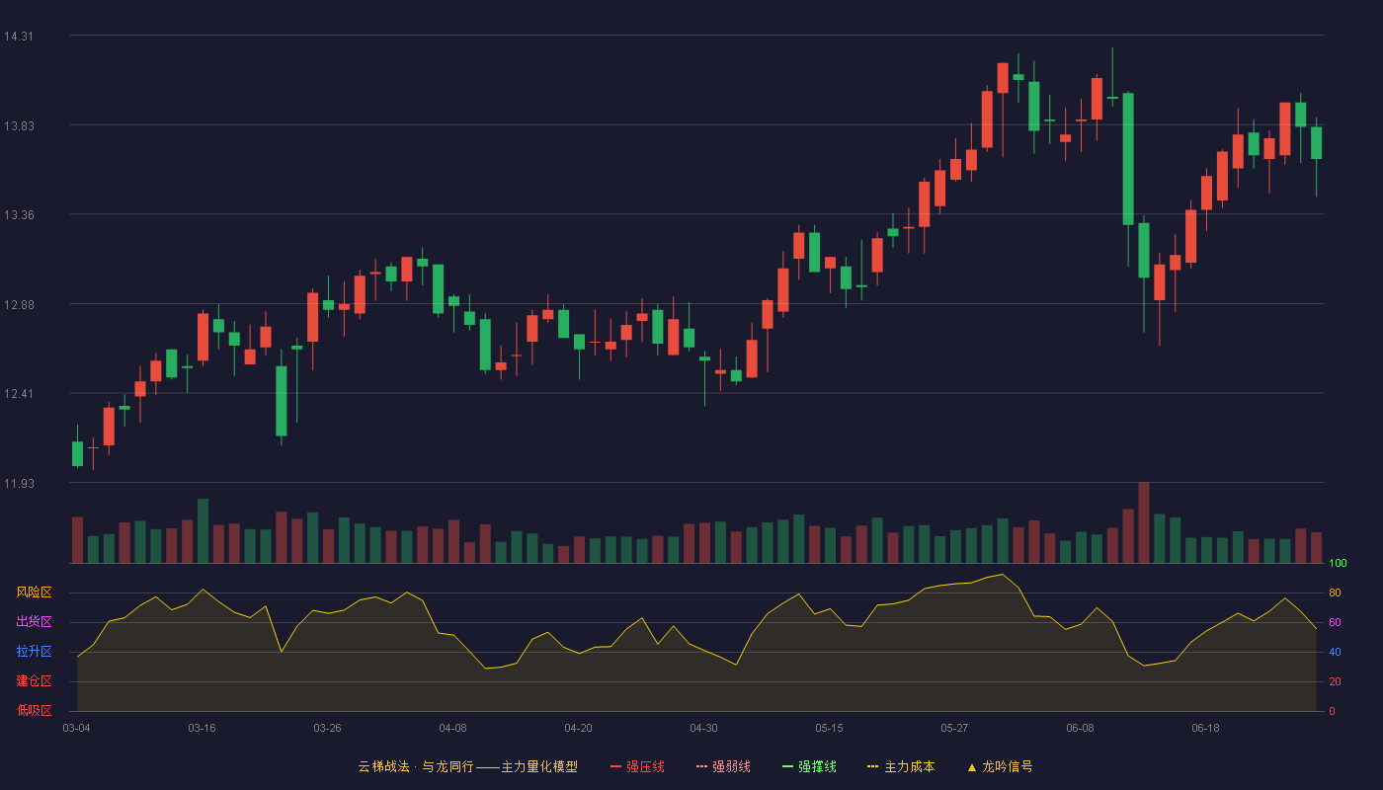Click the 06-08 date label
The width and height of the screenshot is (1383, 790).
1080,728
